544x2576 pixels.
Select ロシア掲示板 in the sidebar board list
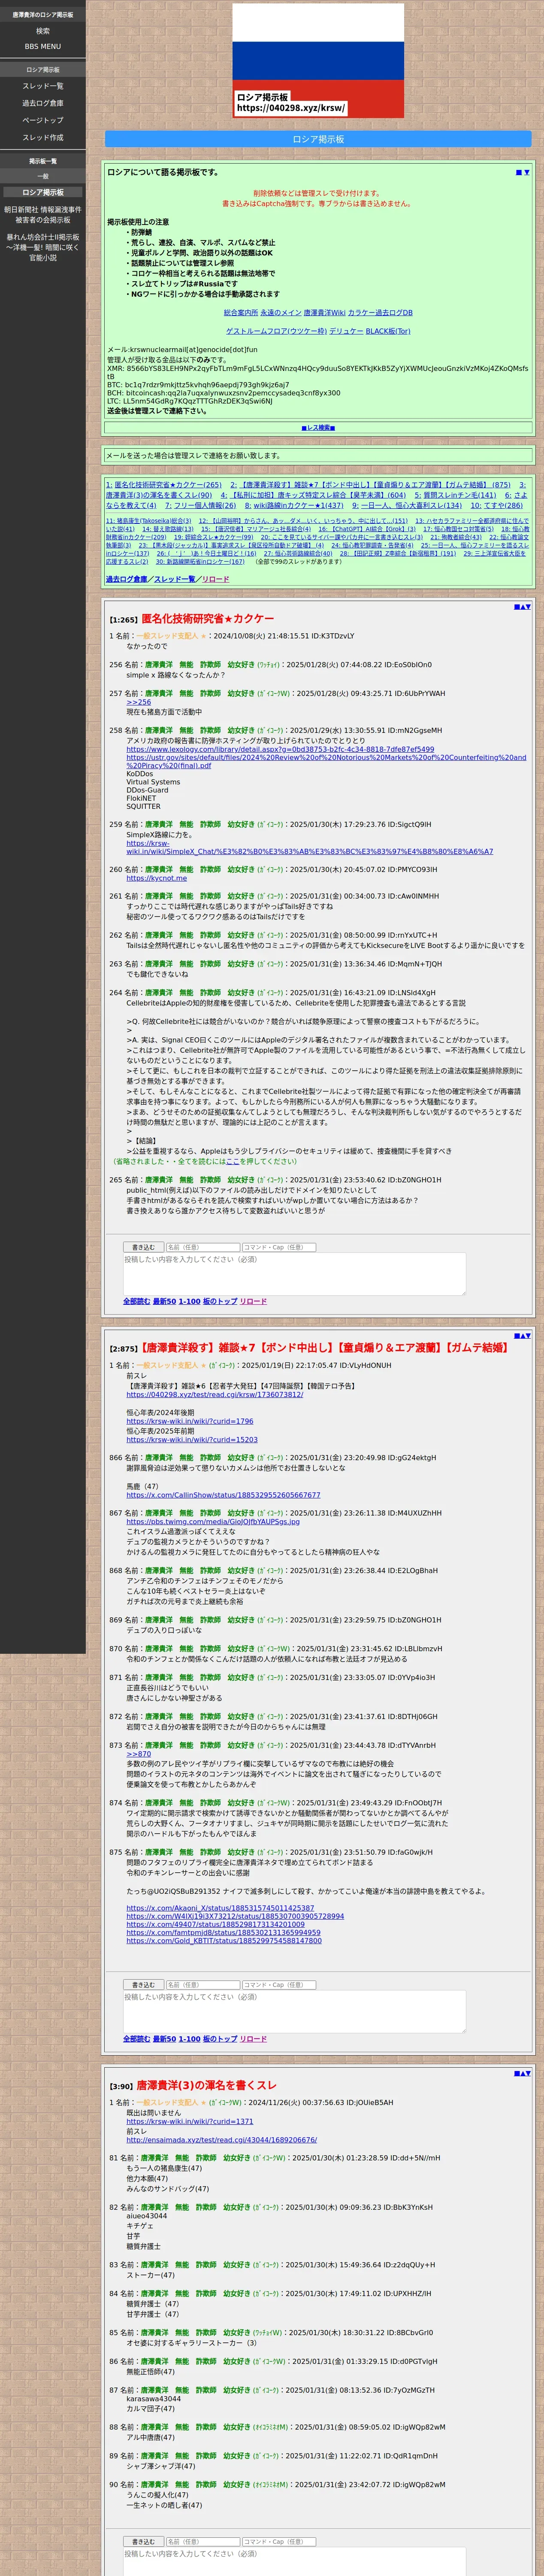pyautogui.click(x=43, y=192)
